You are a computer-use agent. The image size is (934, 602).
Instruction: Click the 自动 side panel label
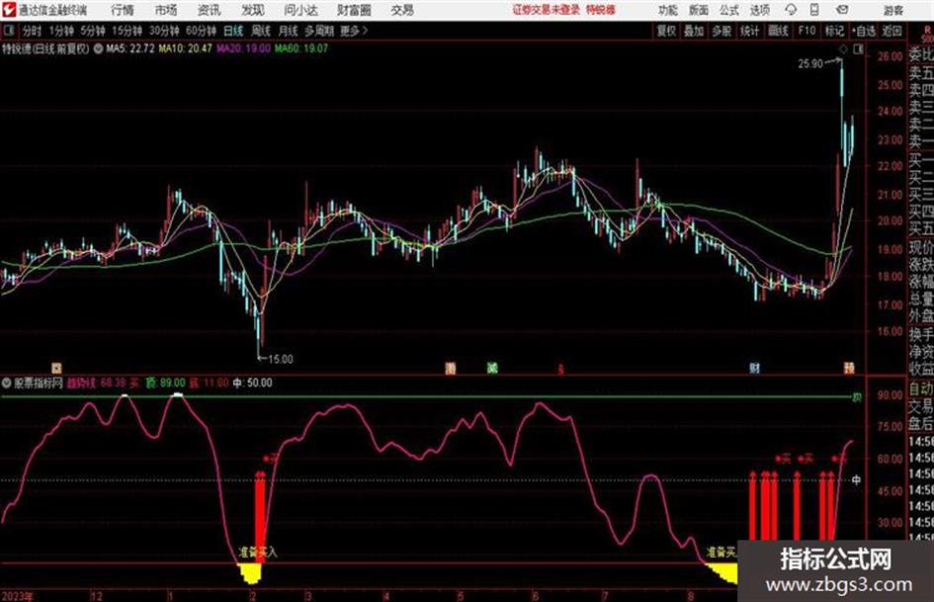point(921,388)
